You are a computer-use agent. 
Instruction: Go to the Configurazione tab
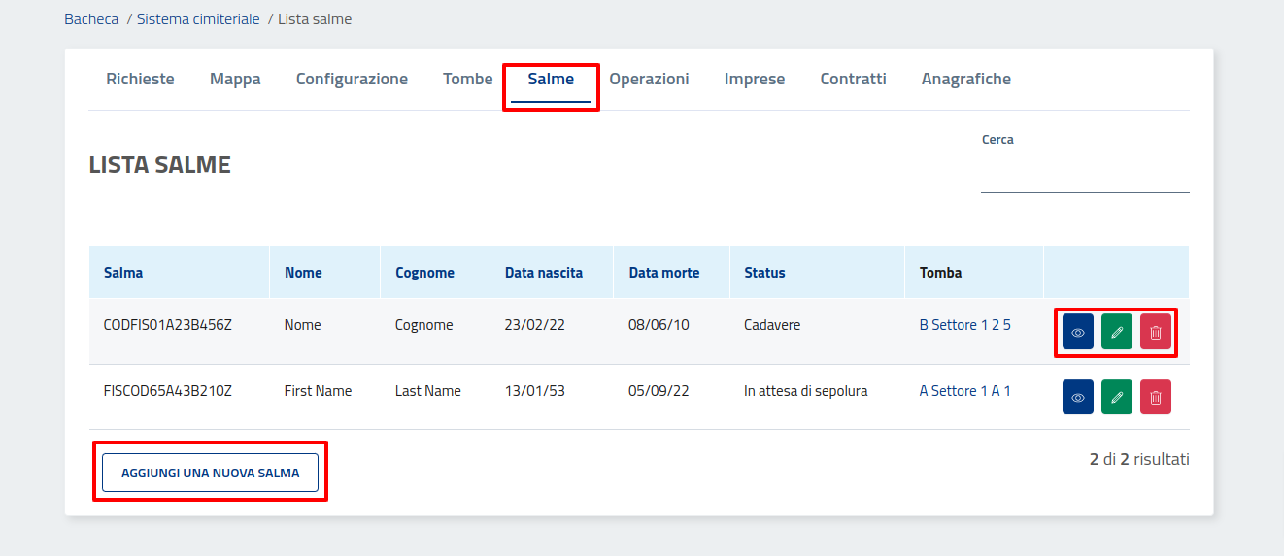click(x=352, y=80)
